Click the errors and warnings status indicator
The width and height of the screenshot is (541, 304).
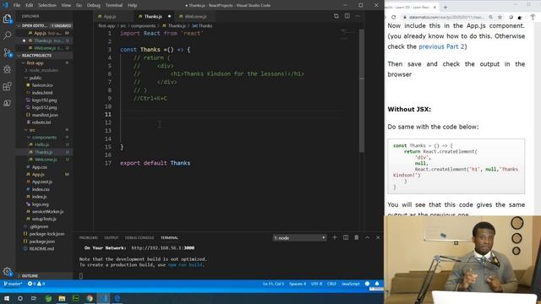(36, 284)
